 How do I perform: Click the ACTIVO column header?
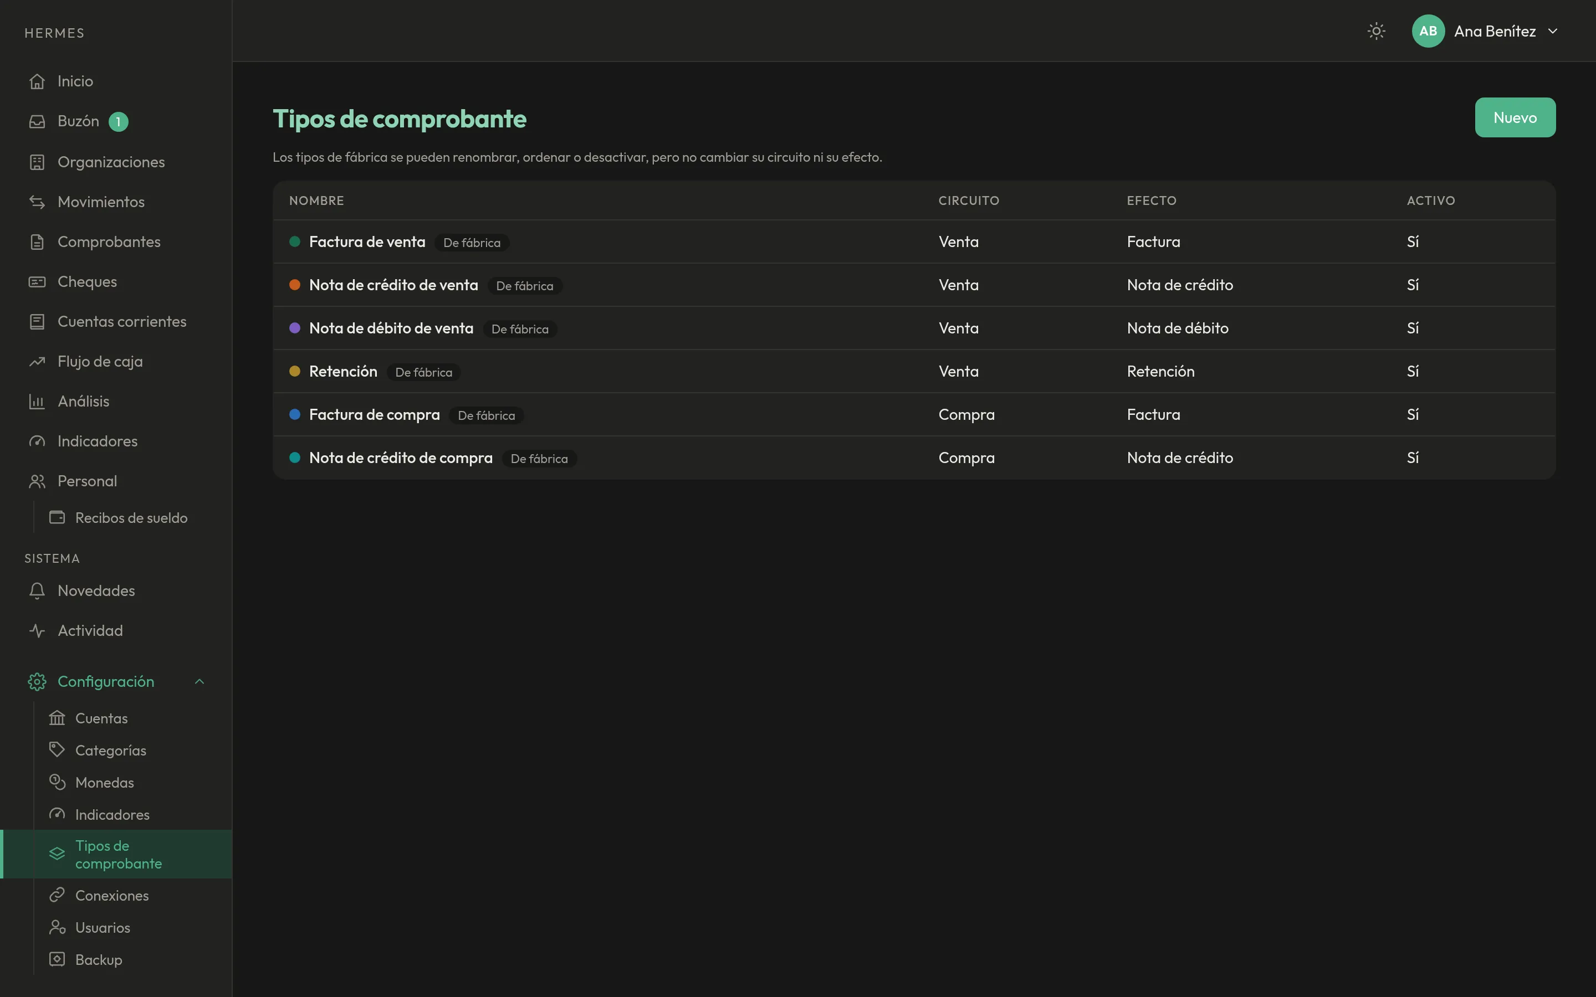(x=1430, y=201)
